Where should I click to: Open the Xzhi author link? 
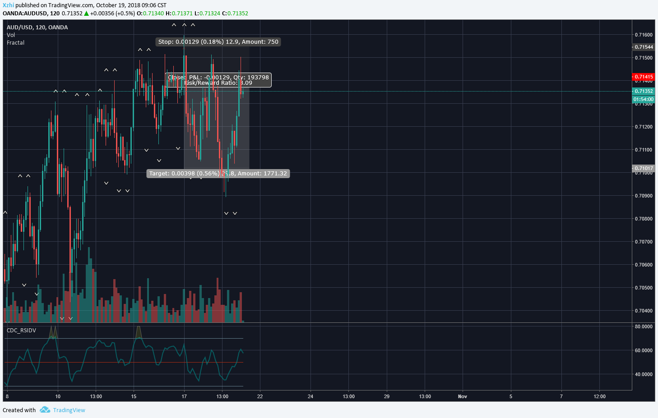pyautogui.click(x=8, y=5)
